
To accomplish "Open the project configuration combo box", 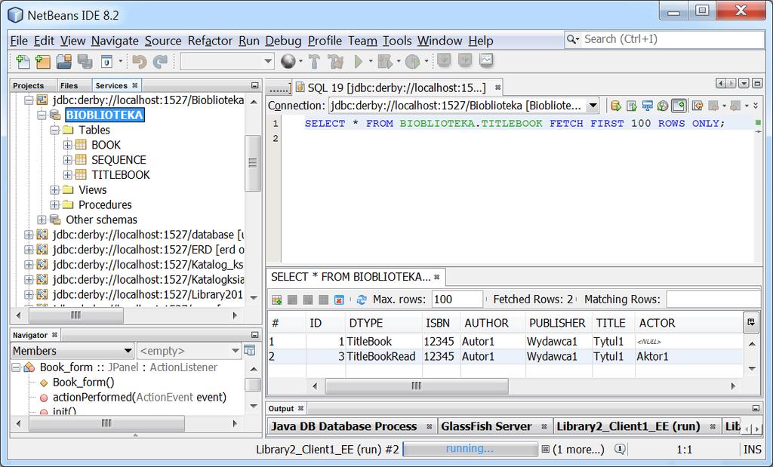I will click(x=226, y=62).
